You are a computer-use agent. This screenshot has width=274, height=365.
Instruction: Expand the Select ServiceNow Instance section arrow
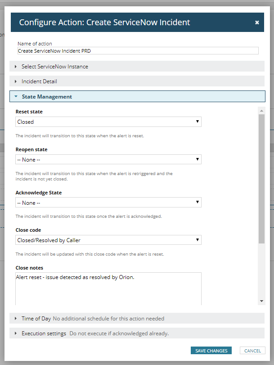(x=16, y=67)
